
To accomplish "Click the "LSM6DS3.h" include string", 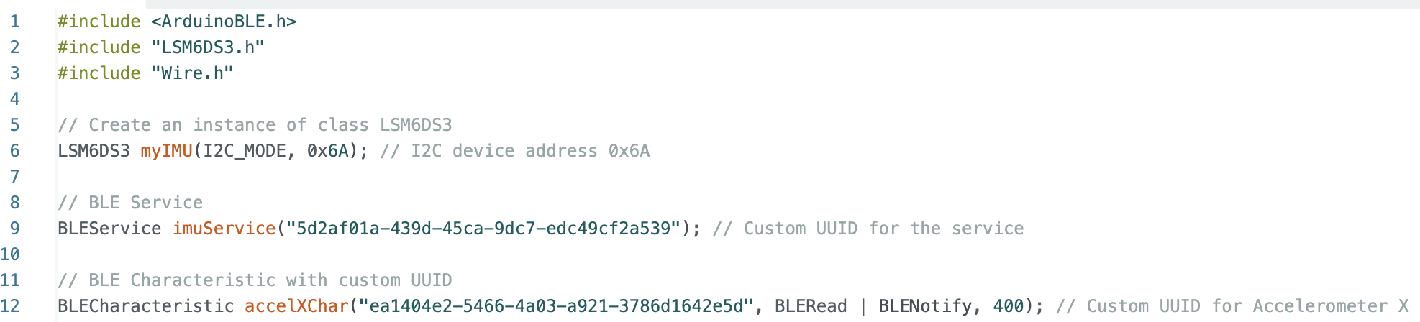I will click(x=208, y=47).
